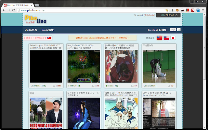Click the 海賊王 001~574 channel title
This screenshot has height=130, width=208.
121,94
